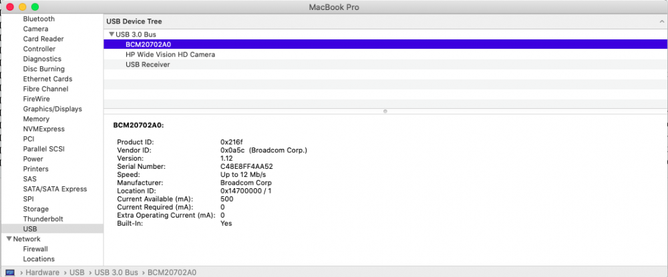Select Memory in the hardware sidebar
Screen dimensions: 668x277
pos(36,119)
